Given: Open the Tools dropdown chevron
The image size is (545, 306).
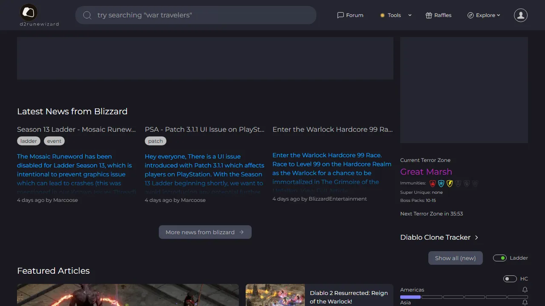Looking at the screenshot, I should point(410,15).
